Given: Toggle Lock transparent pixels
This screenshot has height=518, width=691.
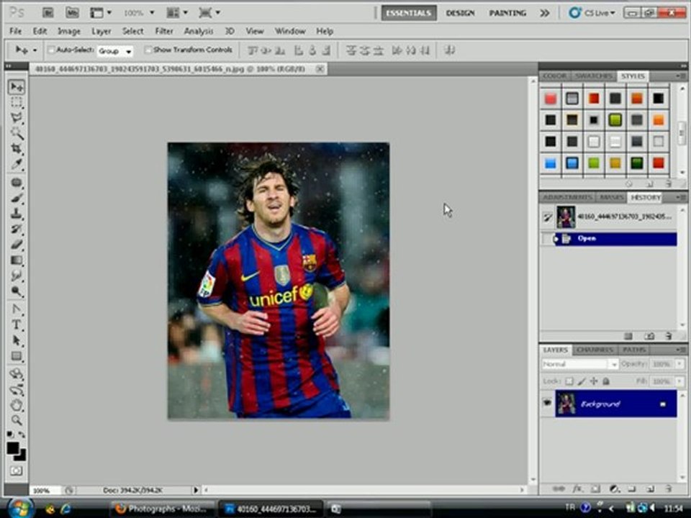Looking at the screenshot, I should click(x=569, y=381).
